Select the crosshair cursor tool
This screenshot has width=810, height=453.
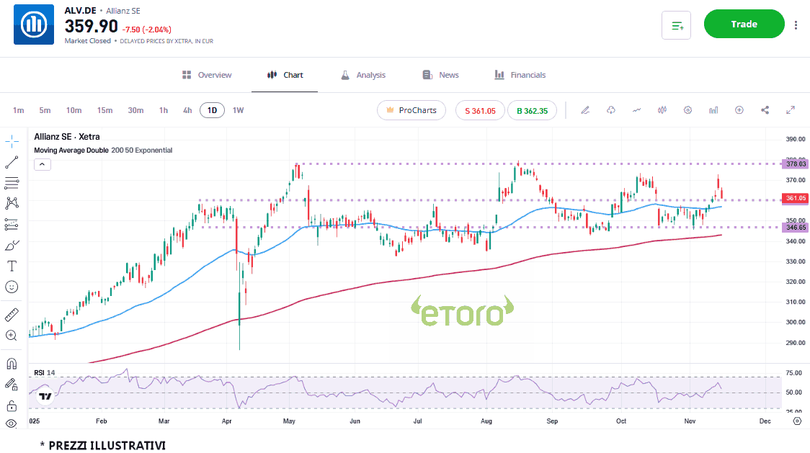(x=12, y=140)
